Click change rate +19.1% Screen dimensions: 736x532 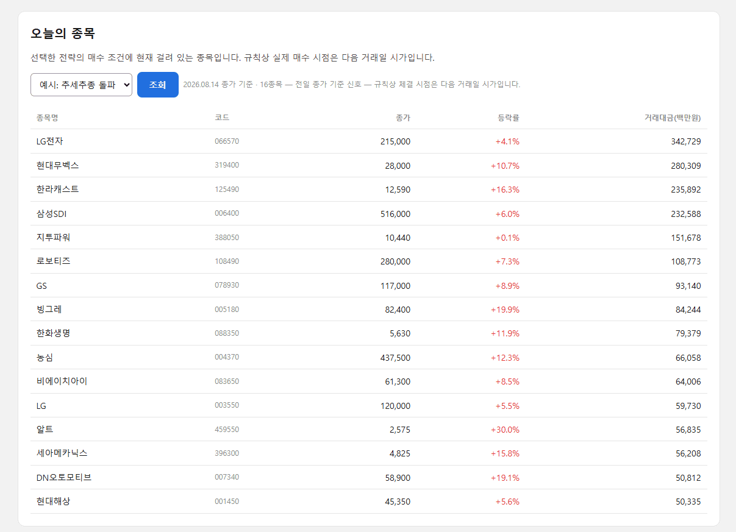tap(505, 478)
